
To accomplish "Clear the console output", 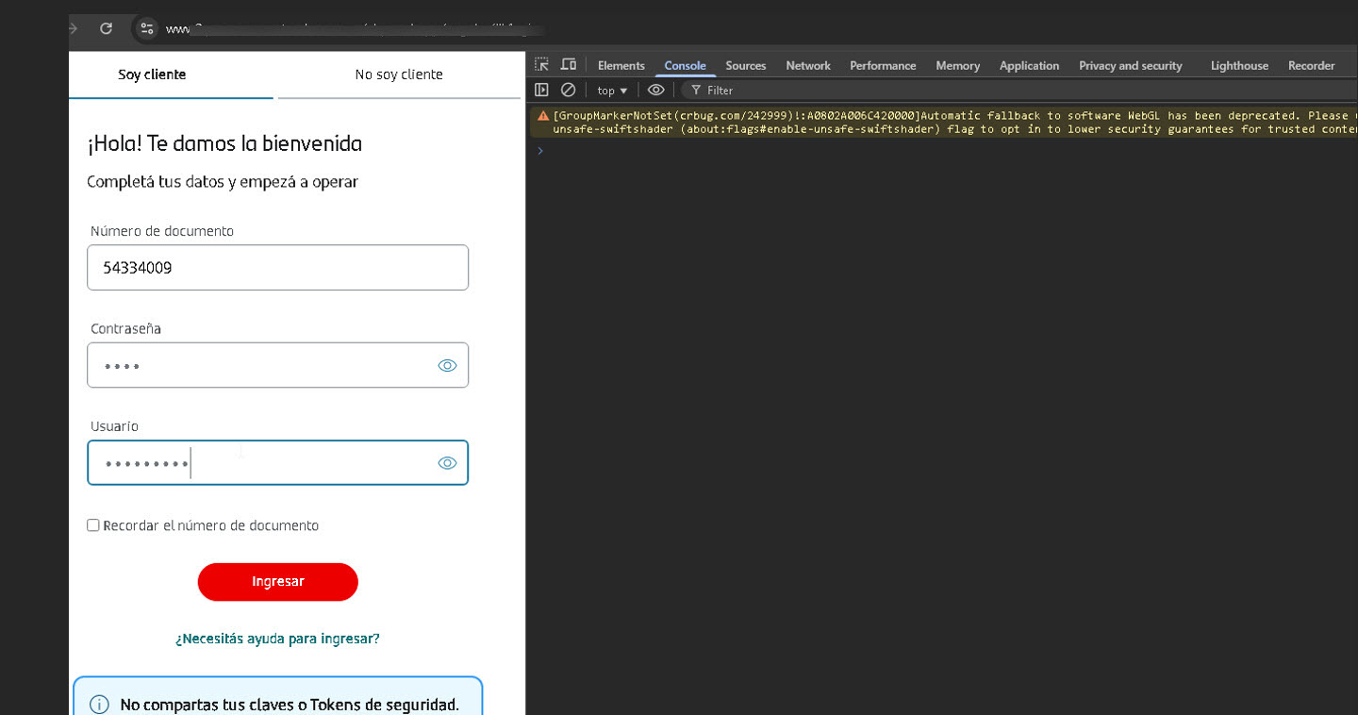I will tap(568, 89).
